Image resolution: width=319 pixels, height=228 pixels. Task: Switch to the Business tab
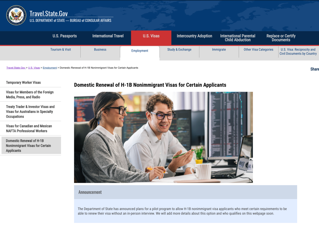100,49
